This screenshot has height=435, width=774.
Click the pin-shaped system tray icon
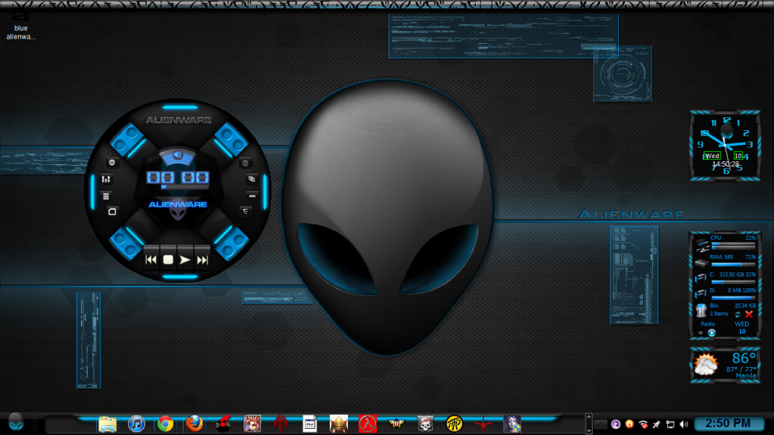657,424
